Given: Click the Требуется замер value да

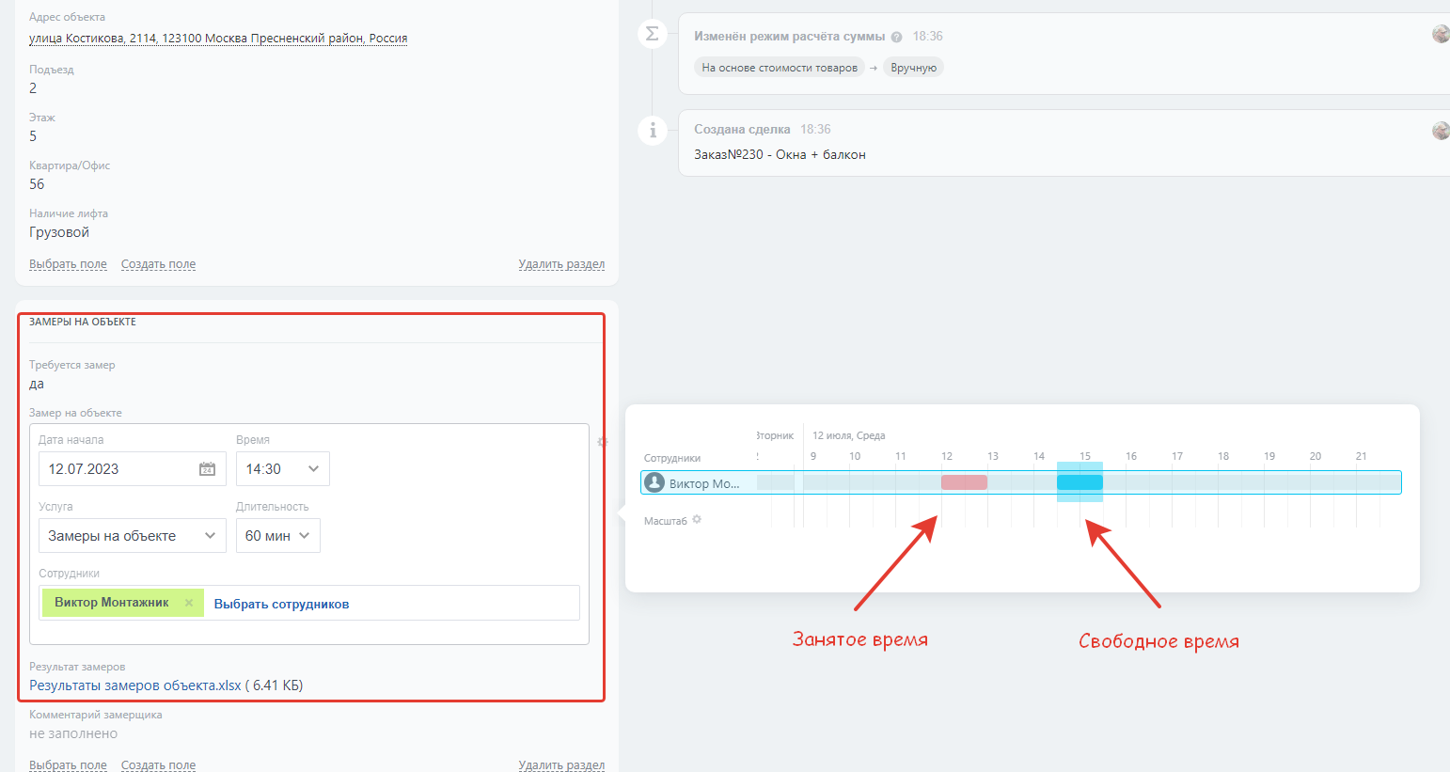Looking at the screenshot, I should [x=37, y=384].
